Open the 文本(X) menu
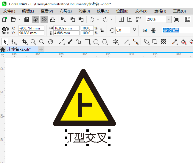The width and height of the screenshot is (193, 163). tap(141, 11)
